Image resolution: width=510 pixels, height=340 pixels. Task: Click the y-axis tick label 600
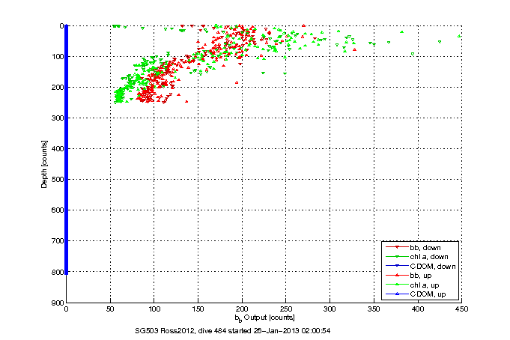point(57,210)
